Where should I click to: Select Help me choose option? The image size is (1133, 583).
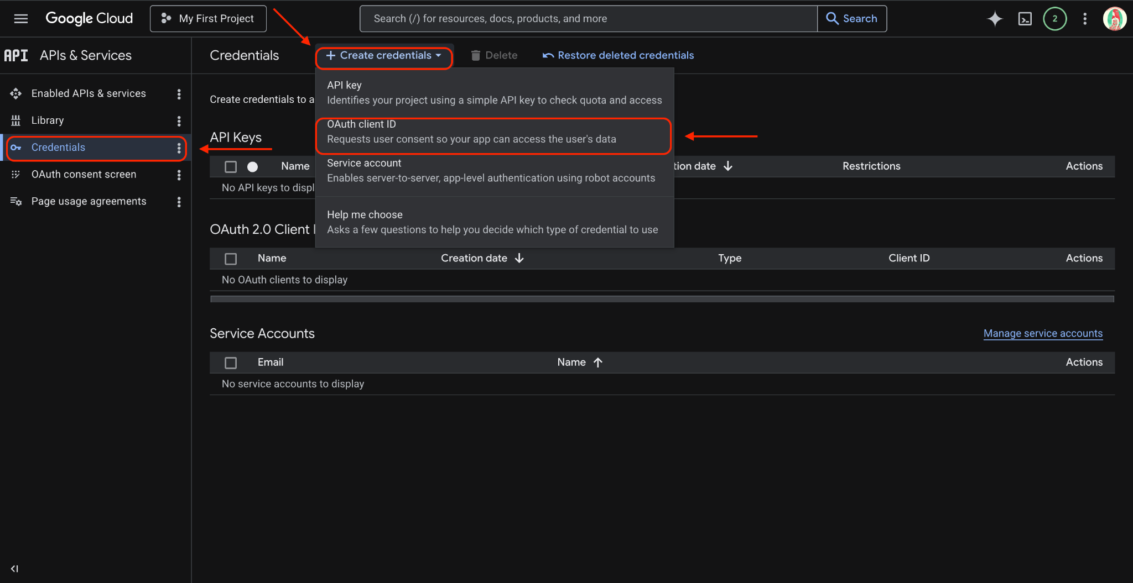[x=495, y=222]
